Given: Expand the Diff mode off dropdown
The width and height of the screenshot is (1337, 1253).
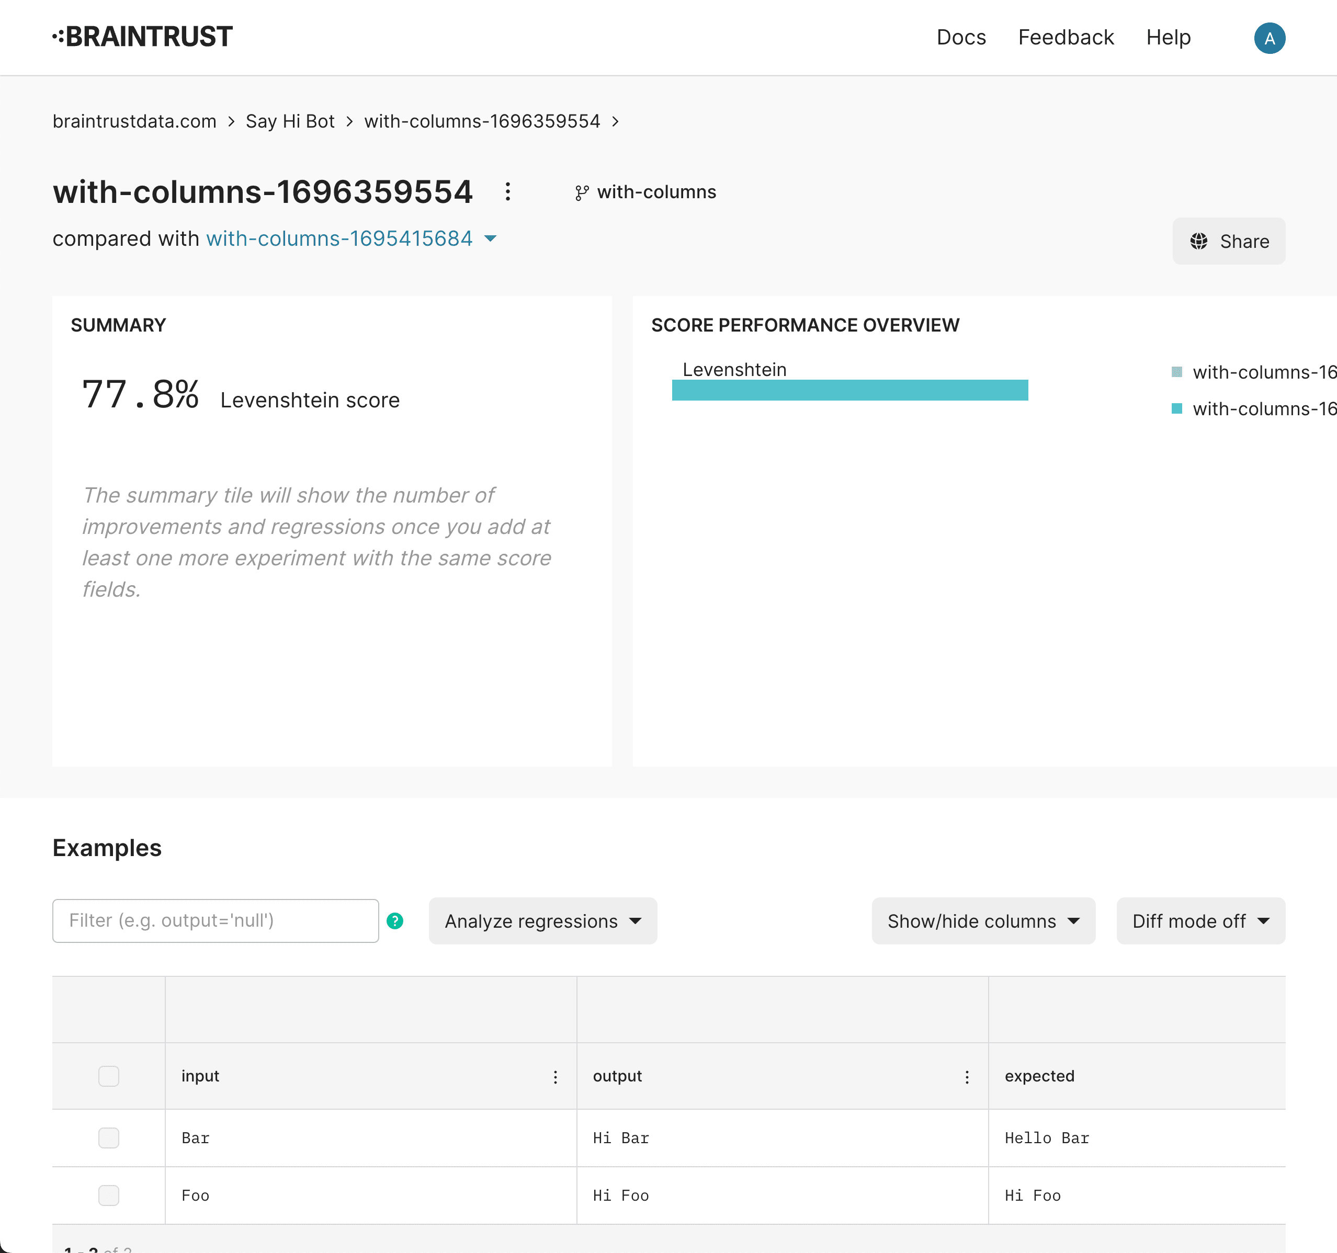Looking at the screenshot, I should [1200, 921].
